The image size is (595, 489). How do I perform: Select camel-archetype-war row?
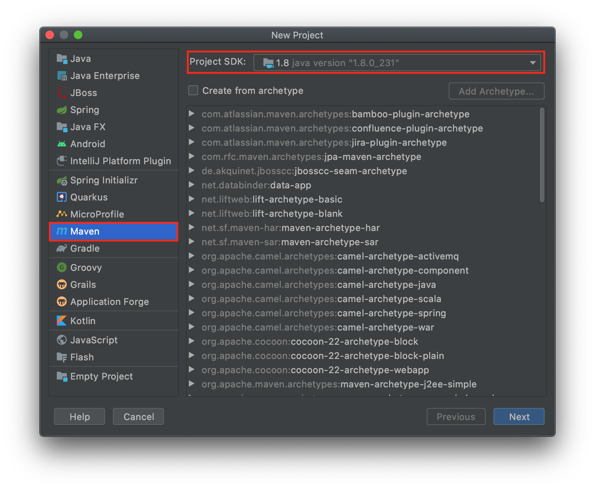(x=363, y=327)
